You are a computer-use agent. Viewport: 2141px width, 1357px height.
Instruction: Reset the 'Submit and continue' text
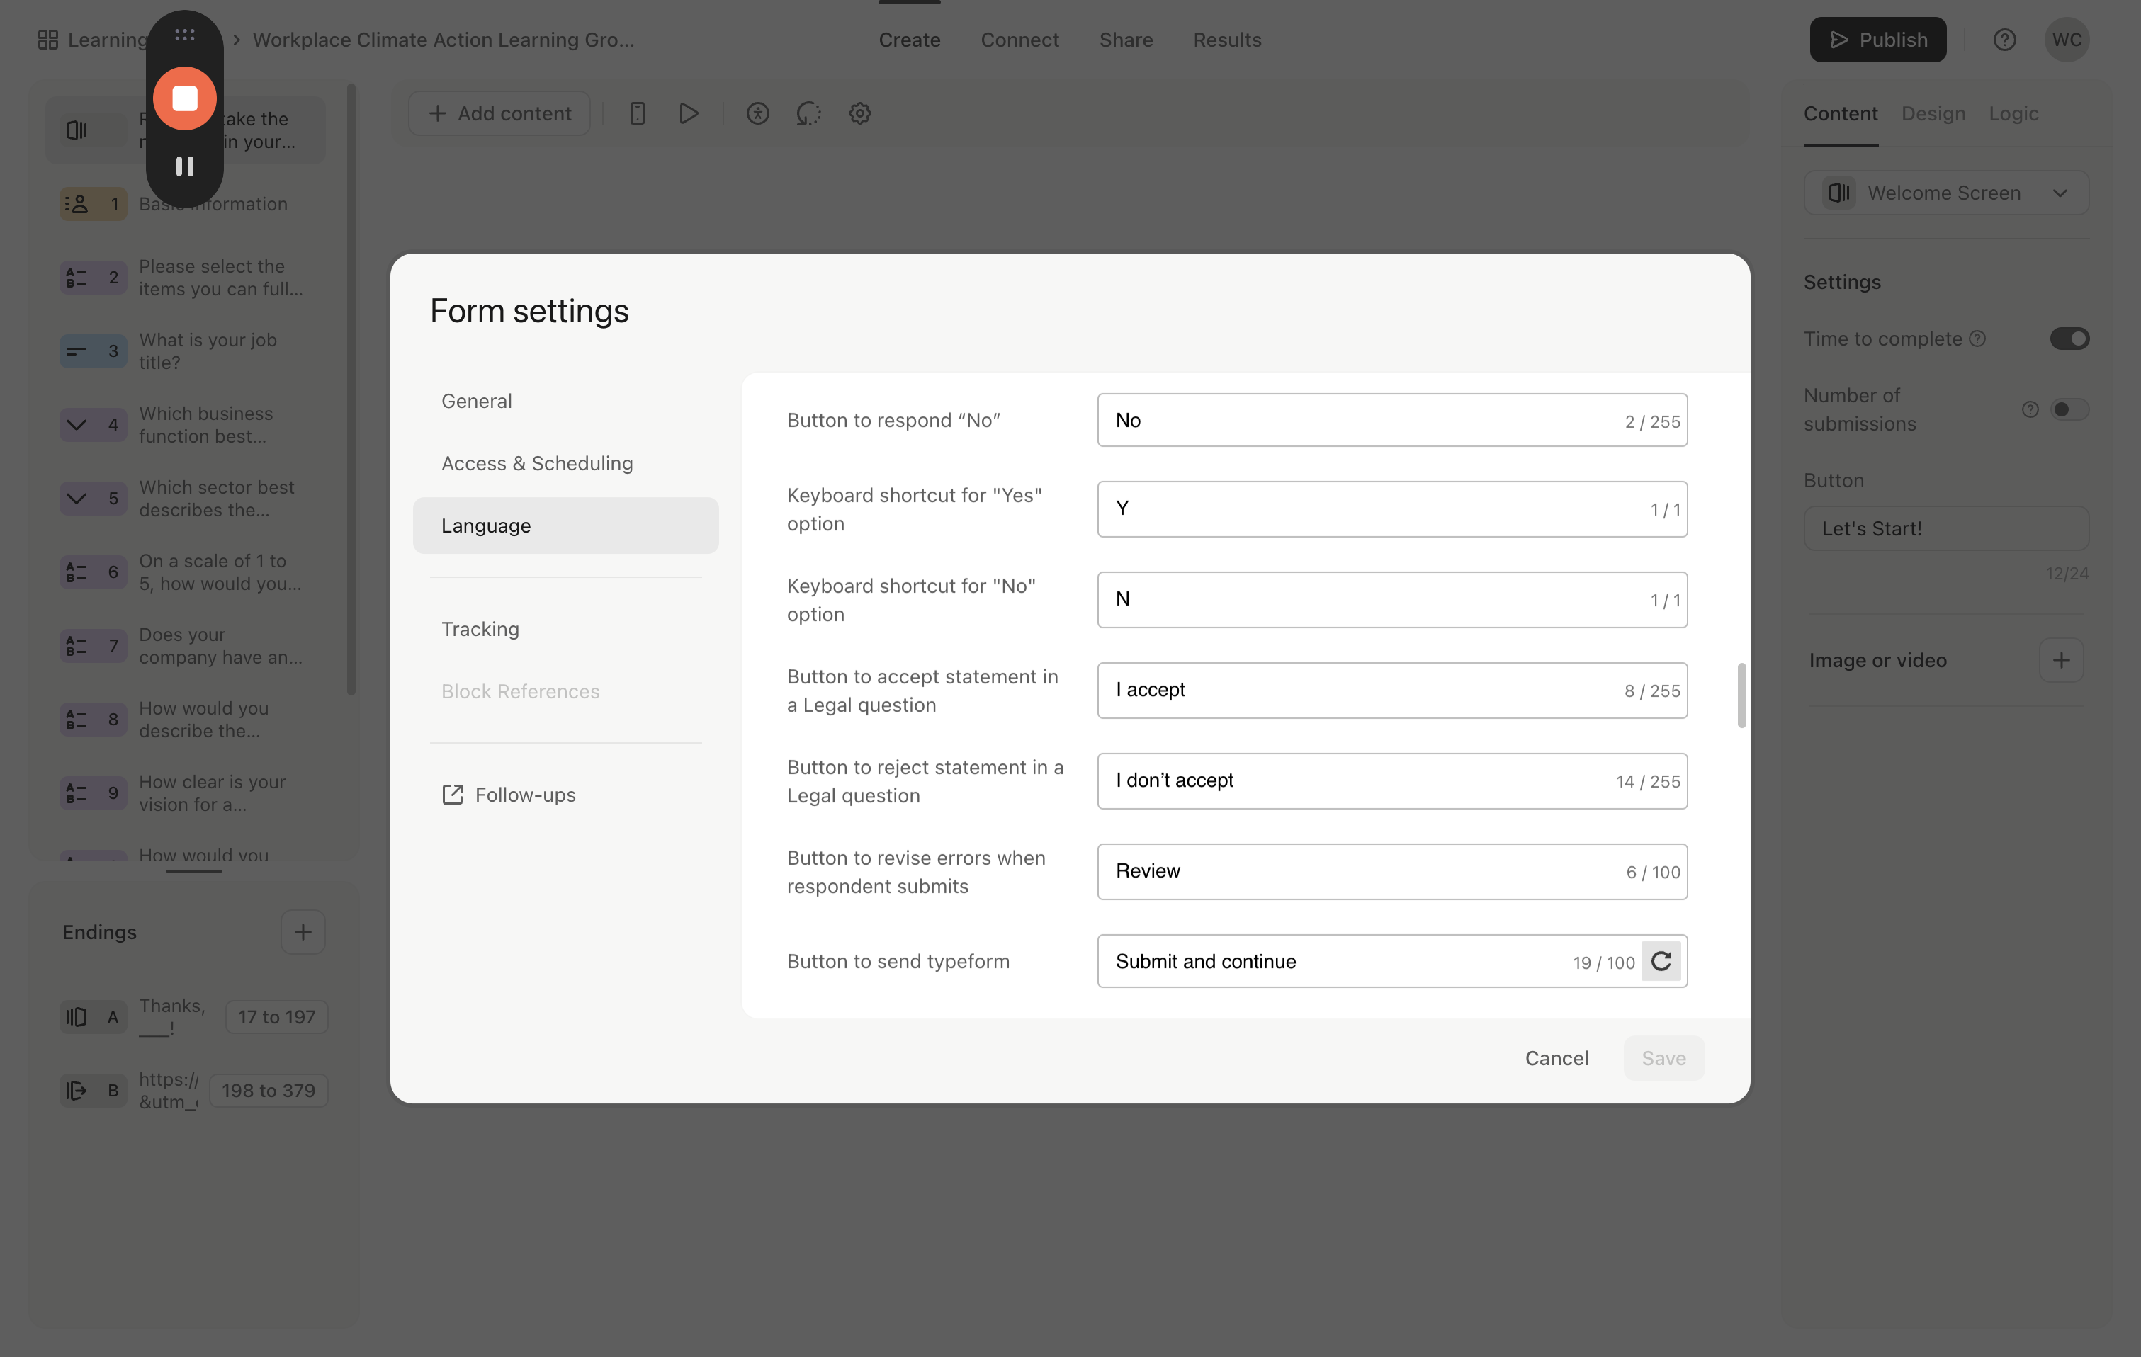1661,960
